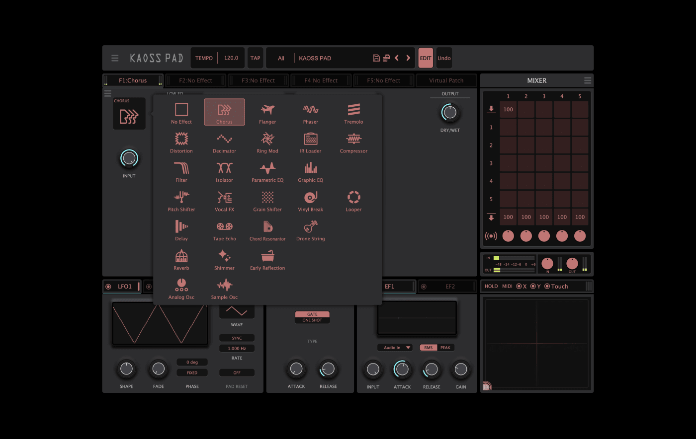Open the WAVE shape selector
696x439 pixels.
[x=237, y=311]
